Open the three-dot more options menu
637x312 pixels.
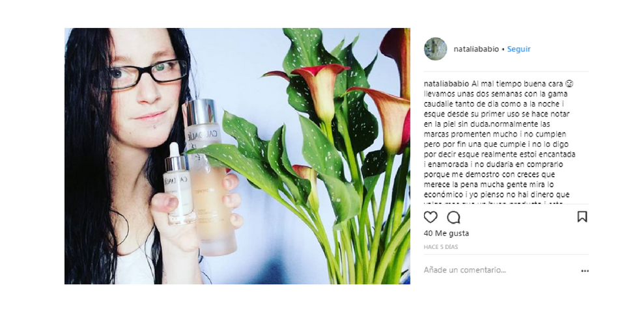pos(585,271)
